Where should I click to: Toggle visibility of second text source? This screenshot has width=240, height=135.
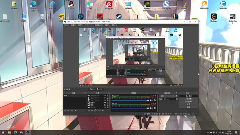(105, 100)
